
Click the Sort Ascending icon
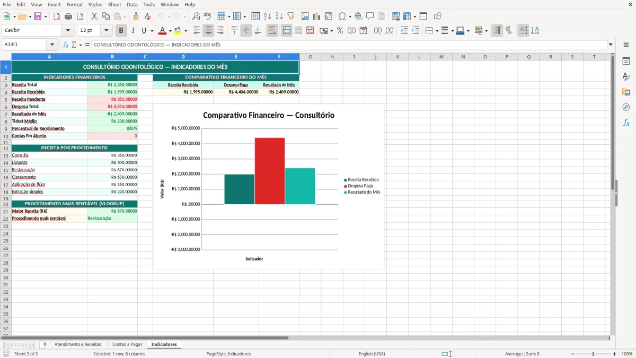pos(268,16)
